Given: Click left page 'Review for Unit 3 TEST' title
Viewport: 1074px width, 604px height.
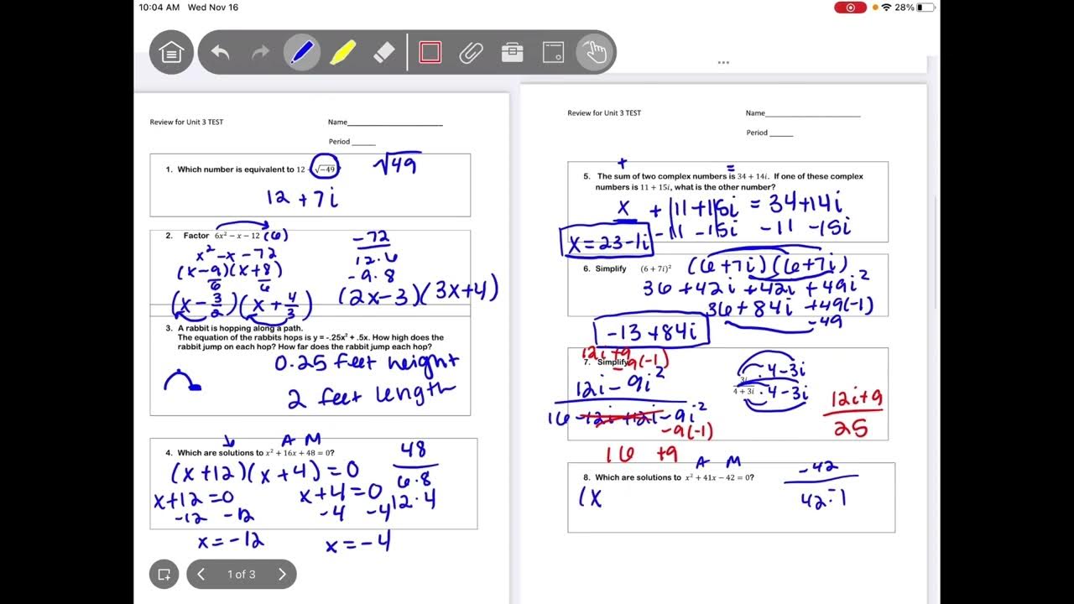Looking at the screenshot, I should pyautogui.click(x=186, y=122).
